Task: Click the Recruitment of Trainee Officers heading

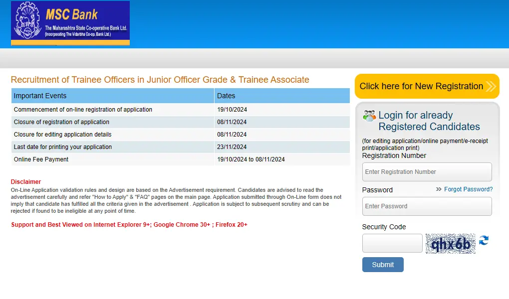Action: [x=160, y=80]
